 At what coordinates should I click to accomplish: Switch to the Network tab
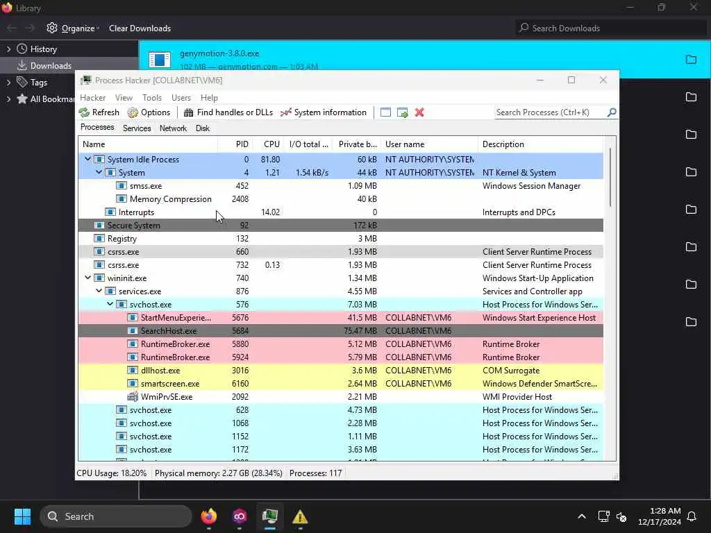coord(173,128)
